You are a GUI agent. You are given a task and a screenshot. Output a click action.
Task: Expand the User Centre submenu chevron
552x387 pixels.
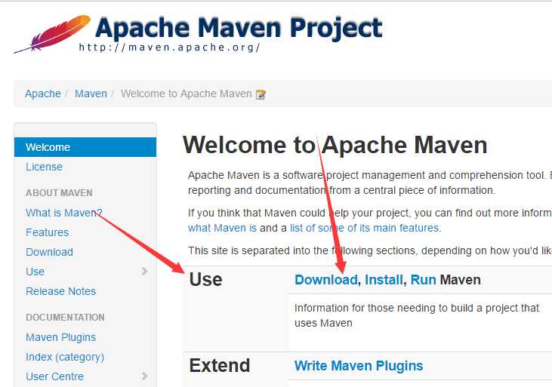click(144, 376)
